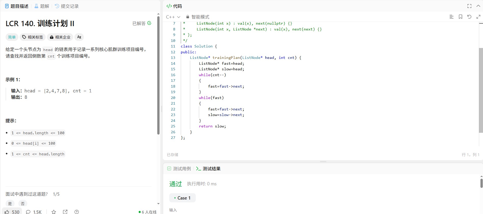Open the 提交记录 tab
The width and height of the screenshot is (483, 214).
(x=67, y=6)
